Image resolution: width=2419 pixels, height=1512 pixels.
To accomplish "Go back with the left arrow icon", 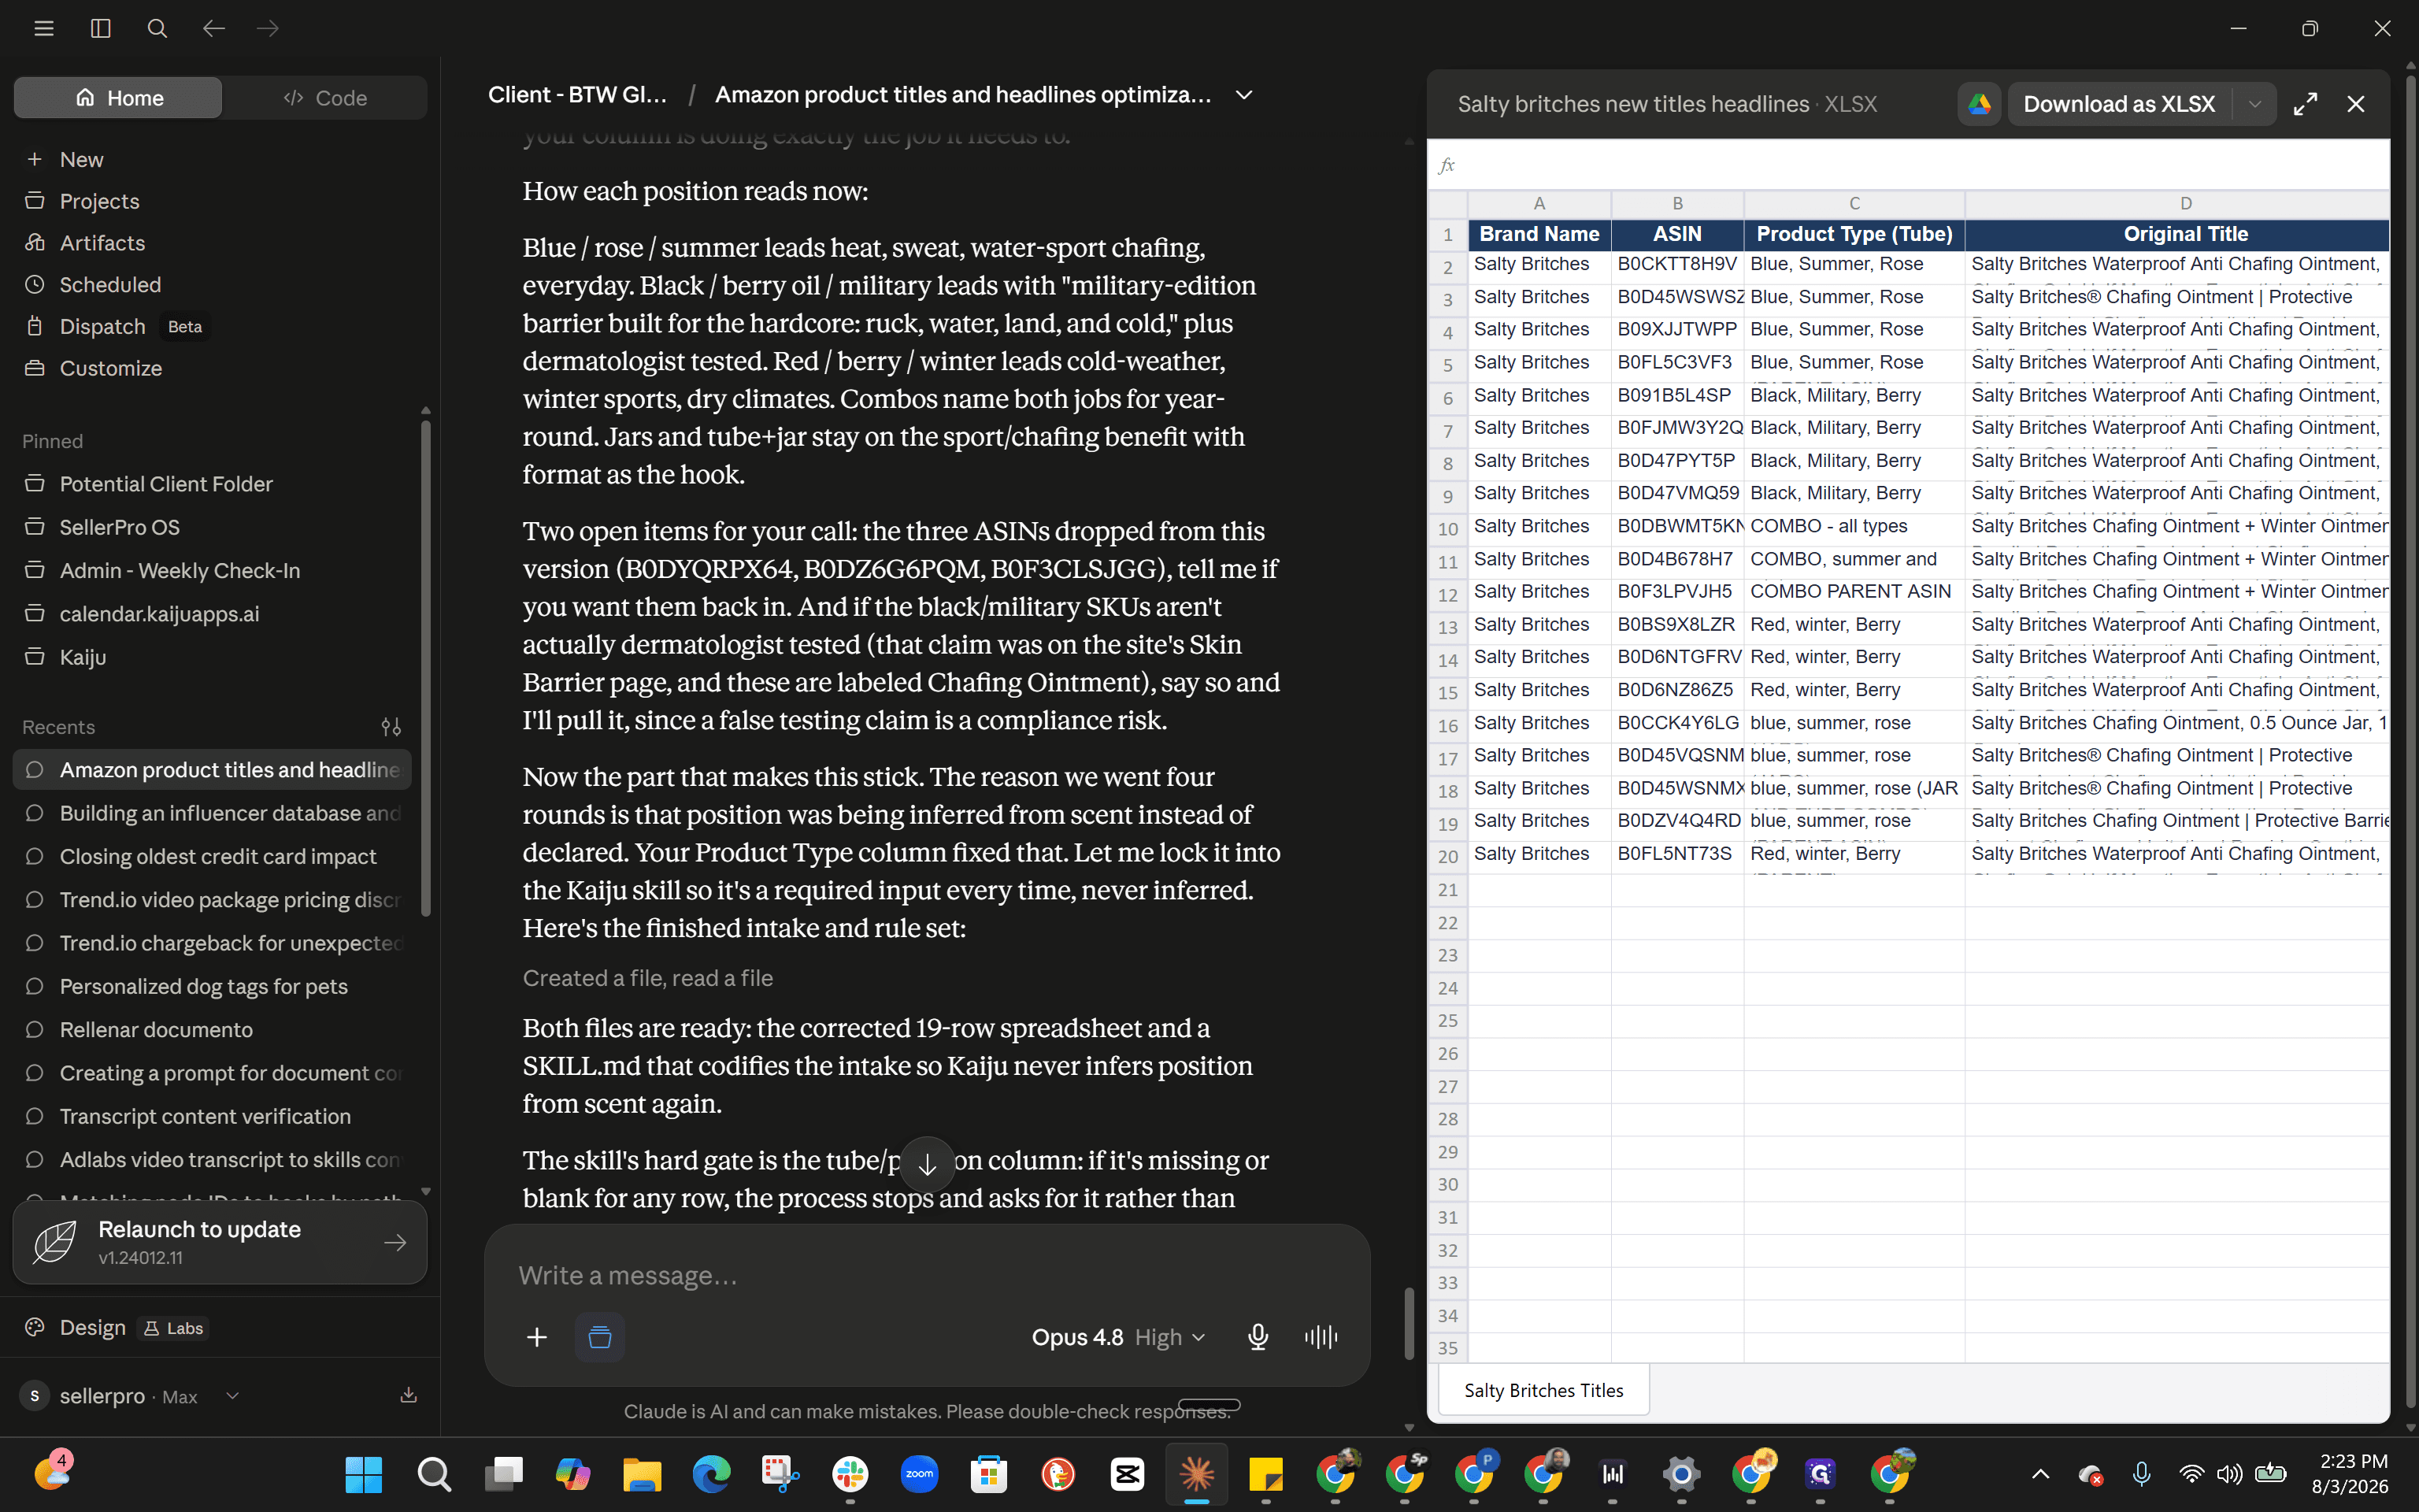I will point(213,28).
